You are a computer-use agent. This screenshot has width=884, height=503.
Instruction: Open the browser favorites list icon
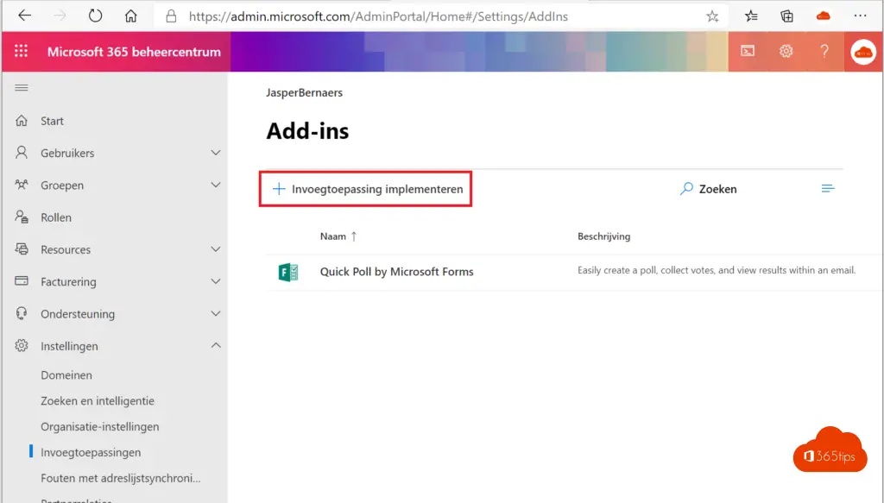pyautogui.click(x=751, y=16)
